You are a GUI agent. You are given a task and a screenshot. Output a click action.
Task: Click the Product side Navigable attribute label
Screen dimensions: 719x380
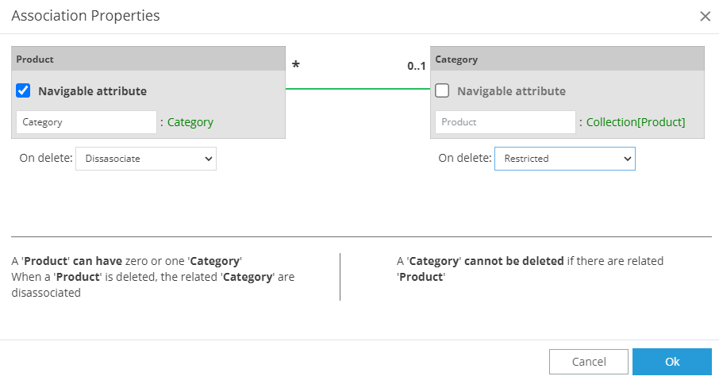92,91
